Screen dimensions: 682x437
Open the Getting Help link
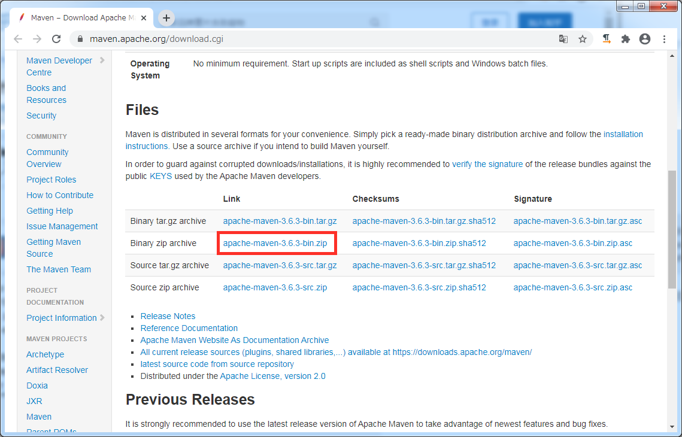pos(50,211)
